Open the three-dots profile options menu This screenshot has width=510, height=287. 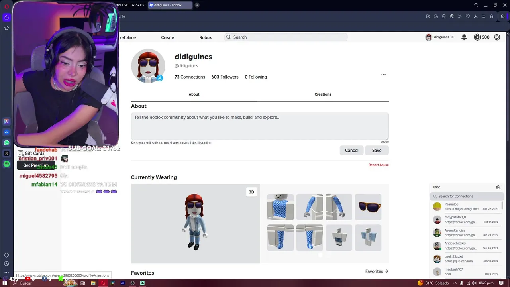click(x=383, y=75)
